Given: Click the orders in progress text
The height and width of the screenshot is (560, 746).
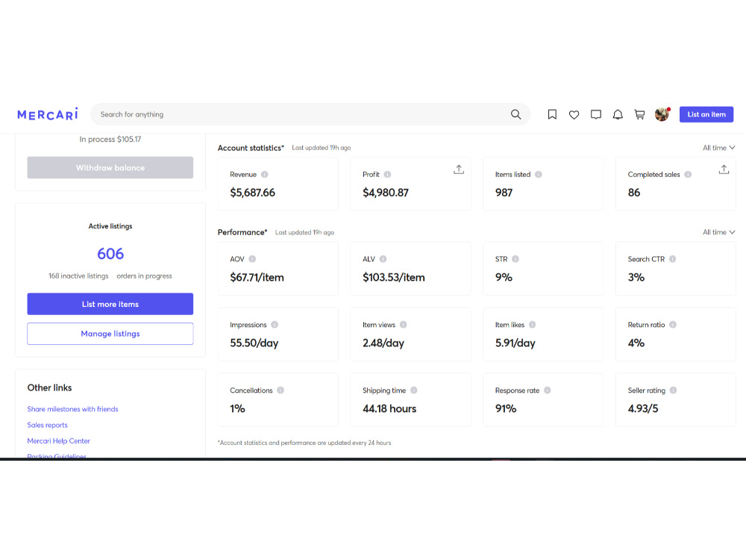Looking at the screenshot, I should pos(144,276).
